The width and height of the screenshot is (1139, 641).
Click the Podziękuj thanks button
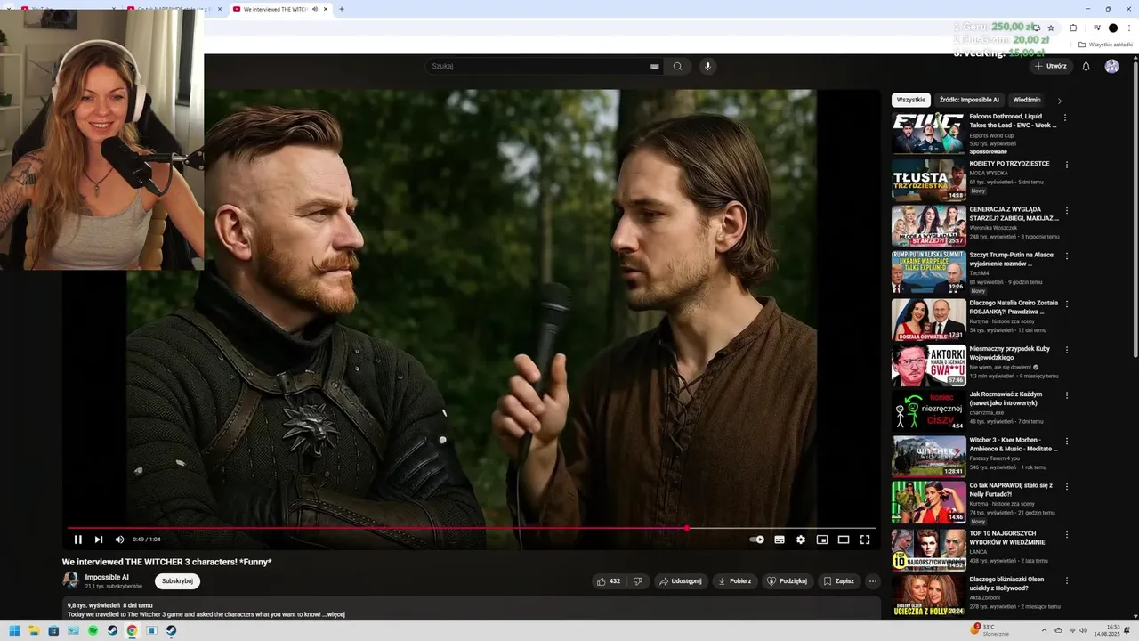[788, 581]
